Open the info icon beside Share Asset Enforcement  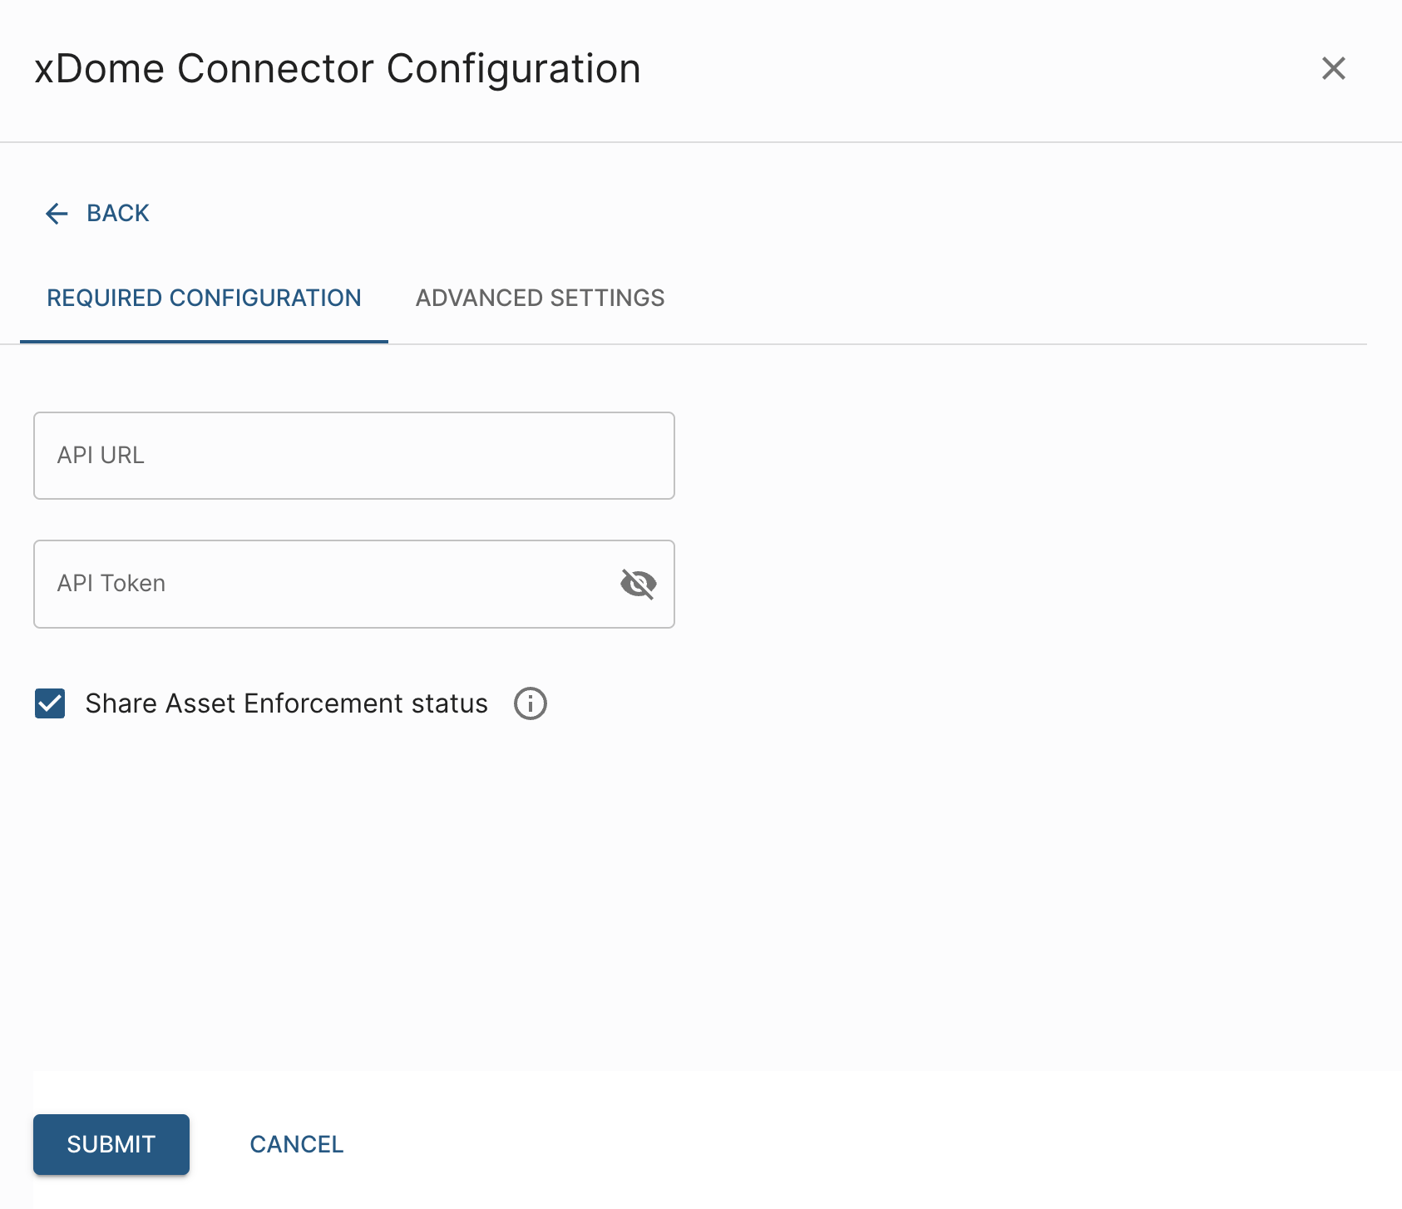click(x=530, y=703)
